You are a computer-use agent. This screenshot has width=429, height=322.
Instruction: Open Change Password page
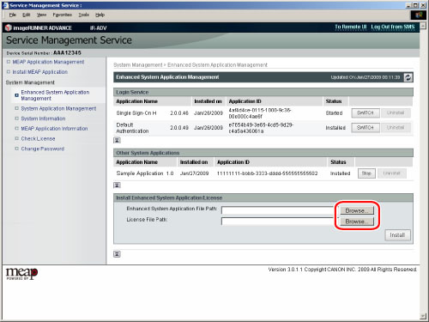point(43,149)
